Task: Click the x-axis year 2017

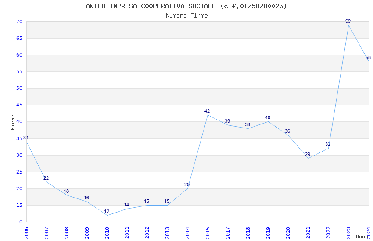Action: point(228,233)
